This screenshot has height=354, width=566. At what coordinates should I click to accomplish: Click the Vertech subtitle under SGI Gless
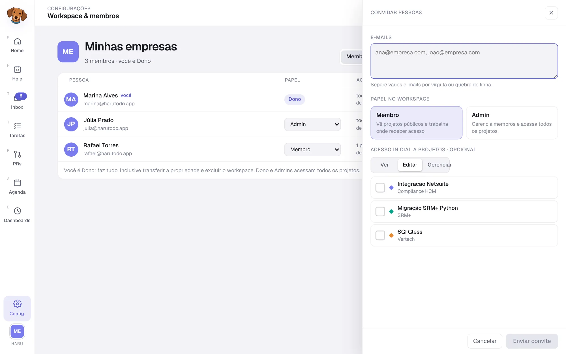[406, 239]
